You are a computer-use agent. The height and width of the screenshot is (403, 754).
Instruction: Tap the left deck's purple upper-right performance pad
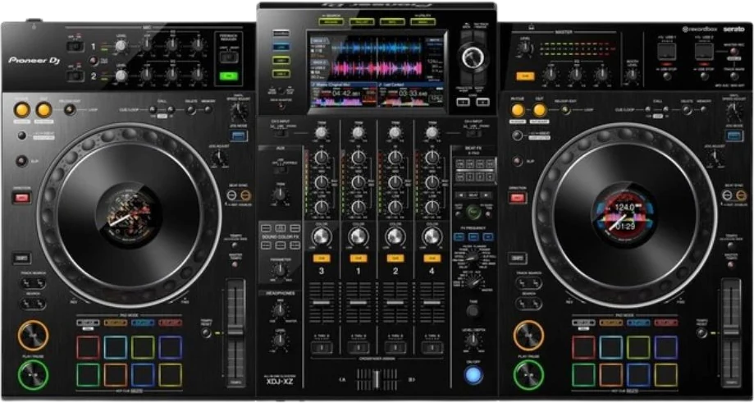(171, 347)
